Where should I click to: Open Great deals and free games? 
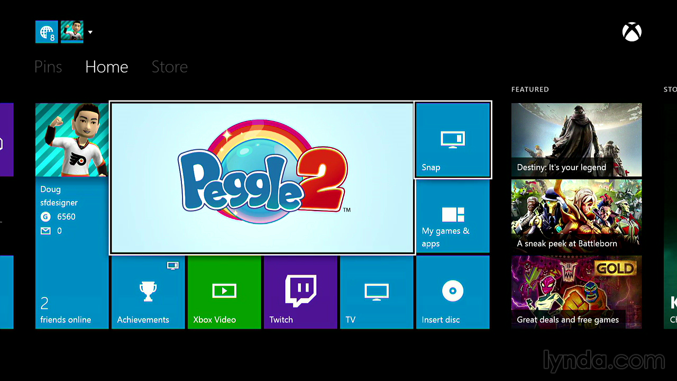coord(577,292)
